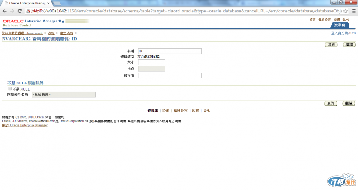Open 偏好設定 link in top header

coord(324,20)
